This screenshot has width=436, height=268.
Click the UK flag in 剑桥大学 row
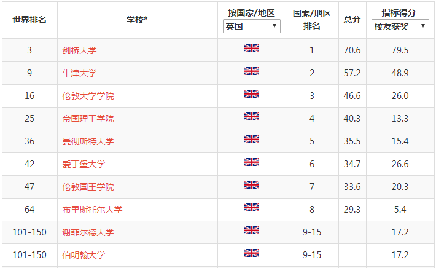tap(251, 48)
